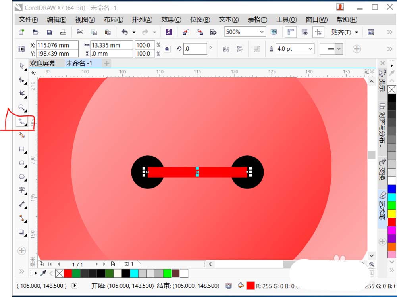
Task: Select the Pick tool arrow
Action: (22, 66)
